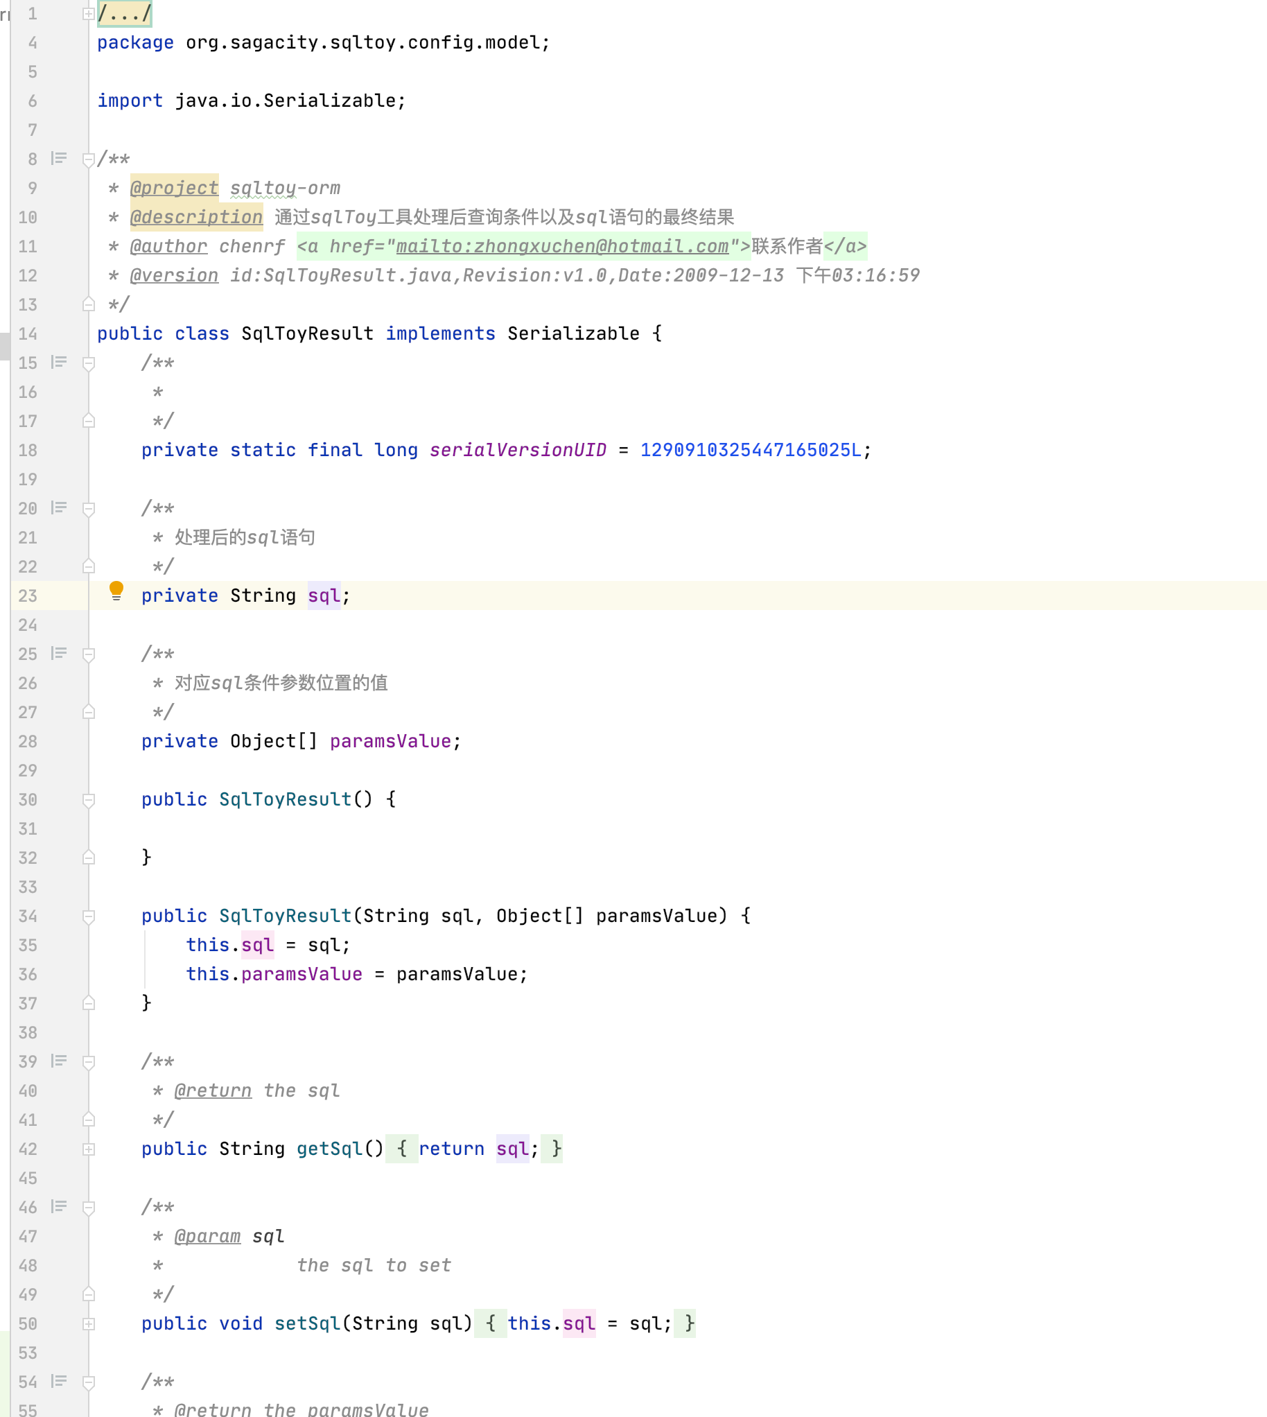This screenshot has height=1417, width=1267.
Task: Collapse the class Javadoc block at line 8
Action: coord(89,159)
